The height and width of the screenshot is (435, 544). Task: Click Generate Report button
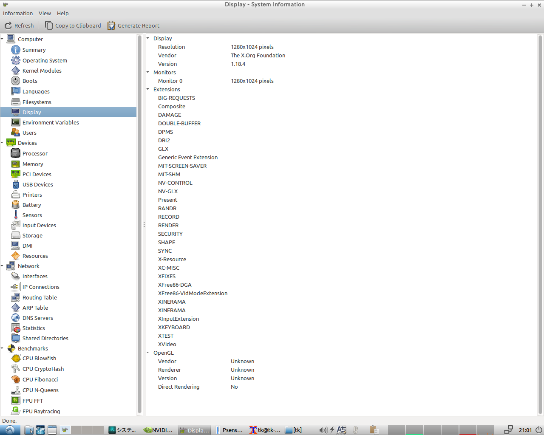point(133,25)
